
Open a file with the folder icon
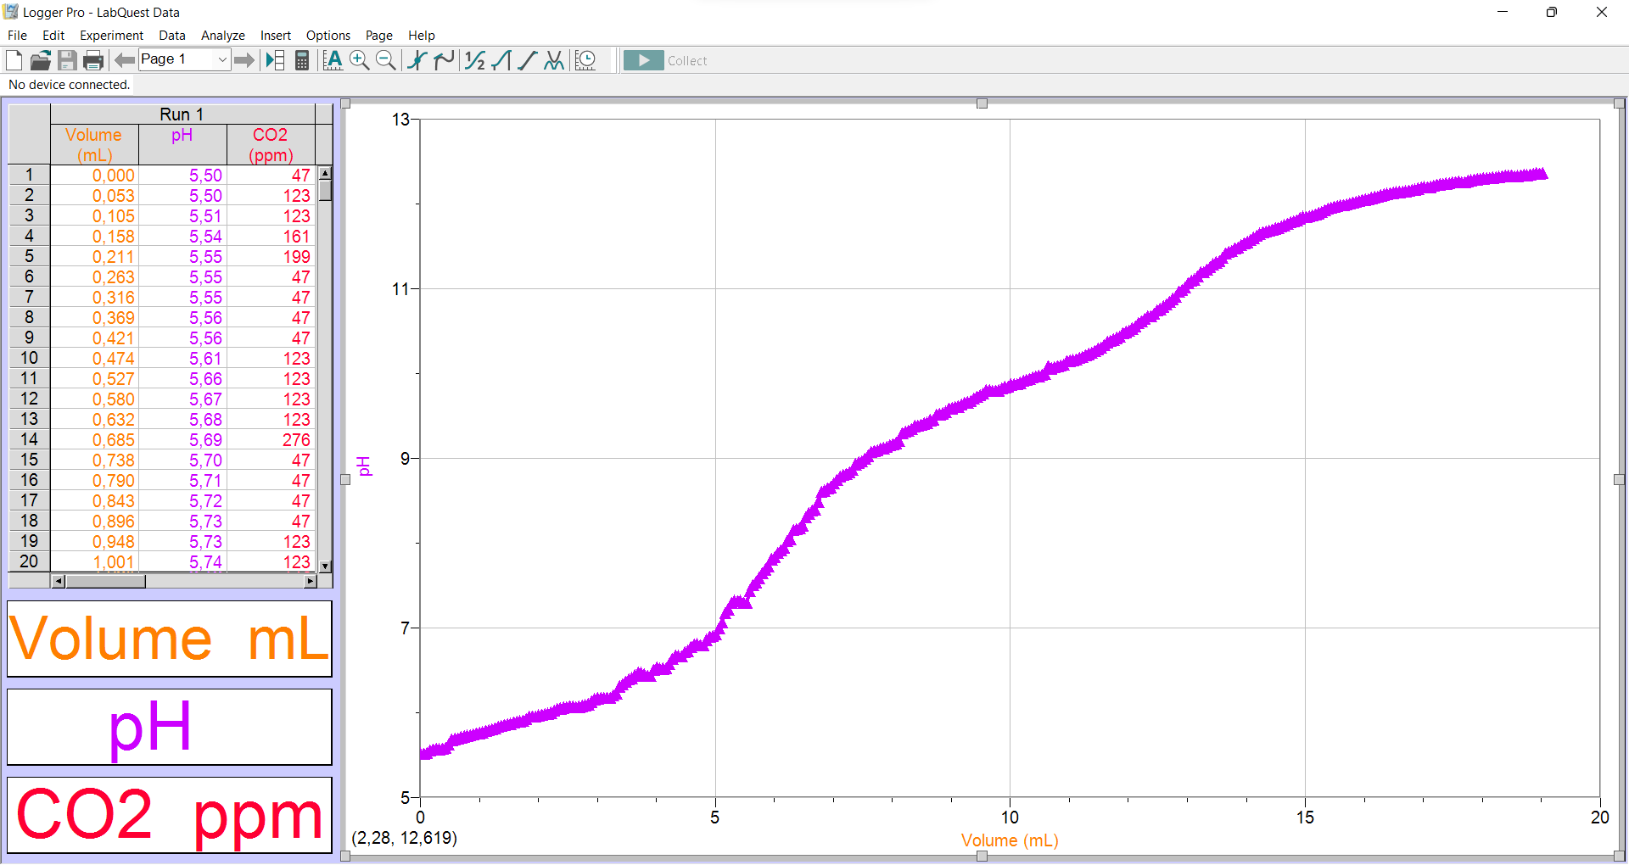[x=41, y=60]
